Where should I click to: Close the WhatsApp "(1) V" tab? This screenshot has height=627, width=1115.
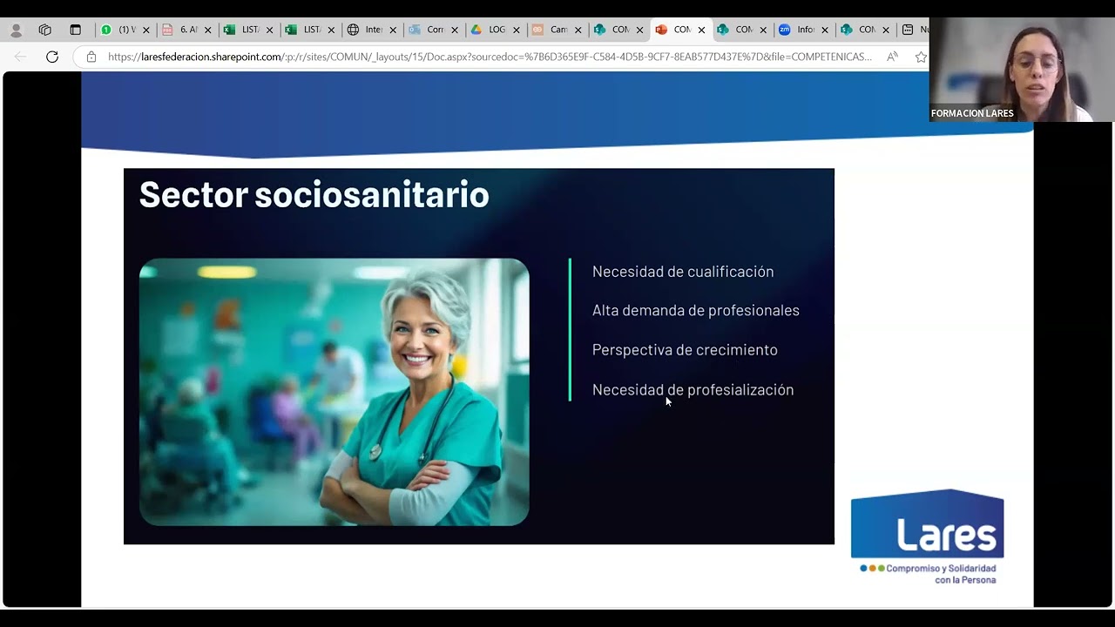coord(145,30)
